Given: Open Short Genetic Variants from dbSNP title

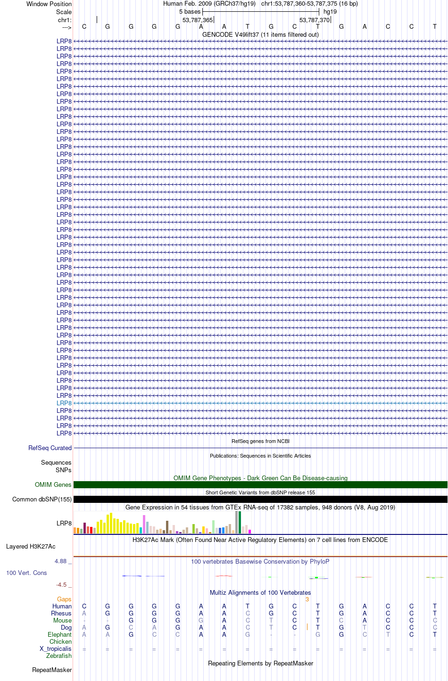Looking at the screenshot, I should click(260, 492).
